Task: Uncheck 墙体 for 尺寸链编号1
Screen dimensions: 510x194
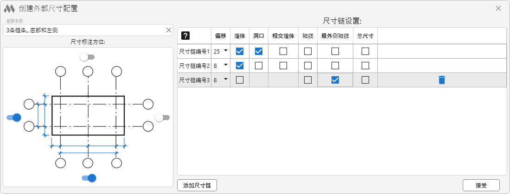Action: pos(240,51)
